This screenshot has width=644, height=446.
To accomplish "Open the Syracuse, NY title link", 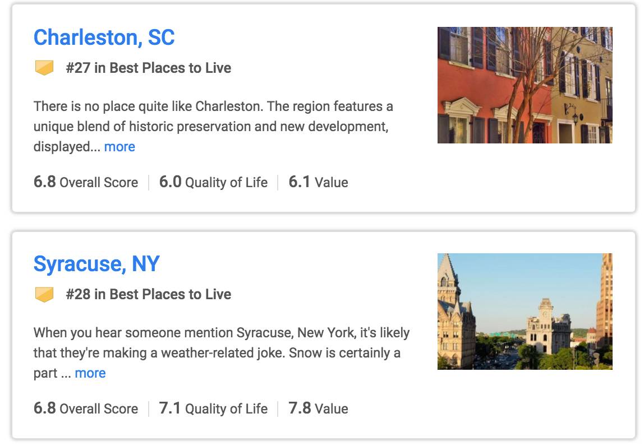I will pos(96,264).
